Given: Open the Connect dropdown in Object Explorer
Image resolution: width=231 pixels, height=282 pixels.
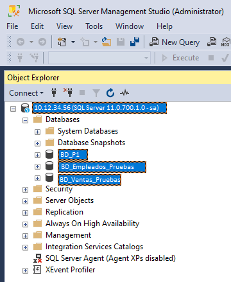Looking at the screenshot, I should 26,93.
